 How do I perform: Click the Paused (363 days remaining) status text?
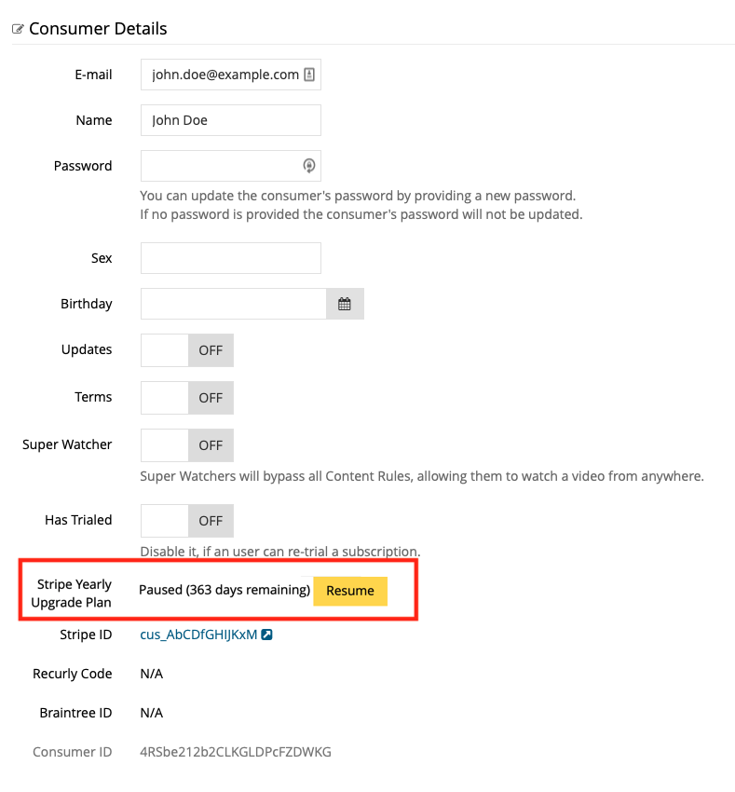click(x=225, y=590)
